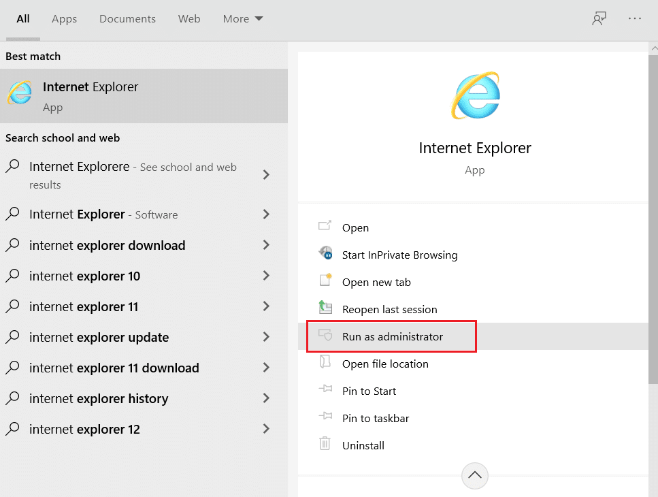This screenshot has height=497, width=658.
Task: Click the large Internet Explorer logo
Action: tap(475, 95)
